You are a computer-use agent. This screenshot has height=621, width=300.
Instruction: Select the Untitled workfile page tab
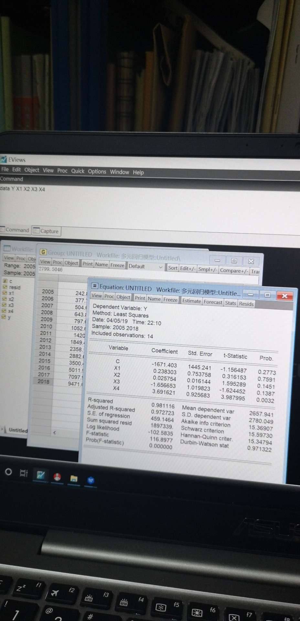[18, 430]
